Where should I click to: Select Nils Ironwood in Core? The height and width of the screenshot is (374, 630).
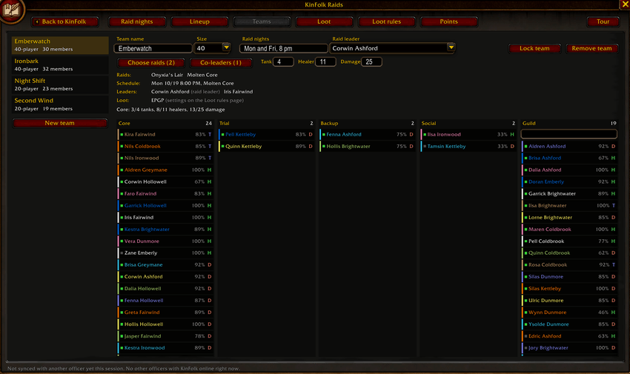165,158
